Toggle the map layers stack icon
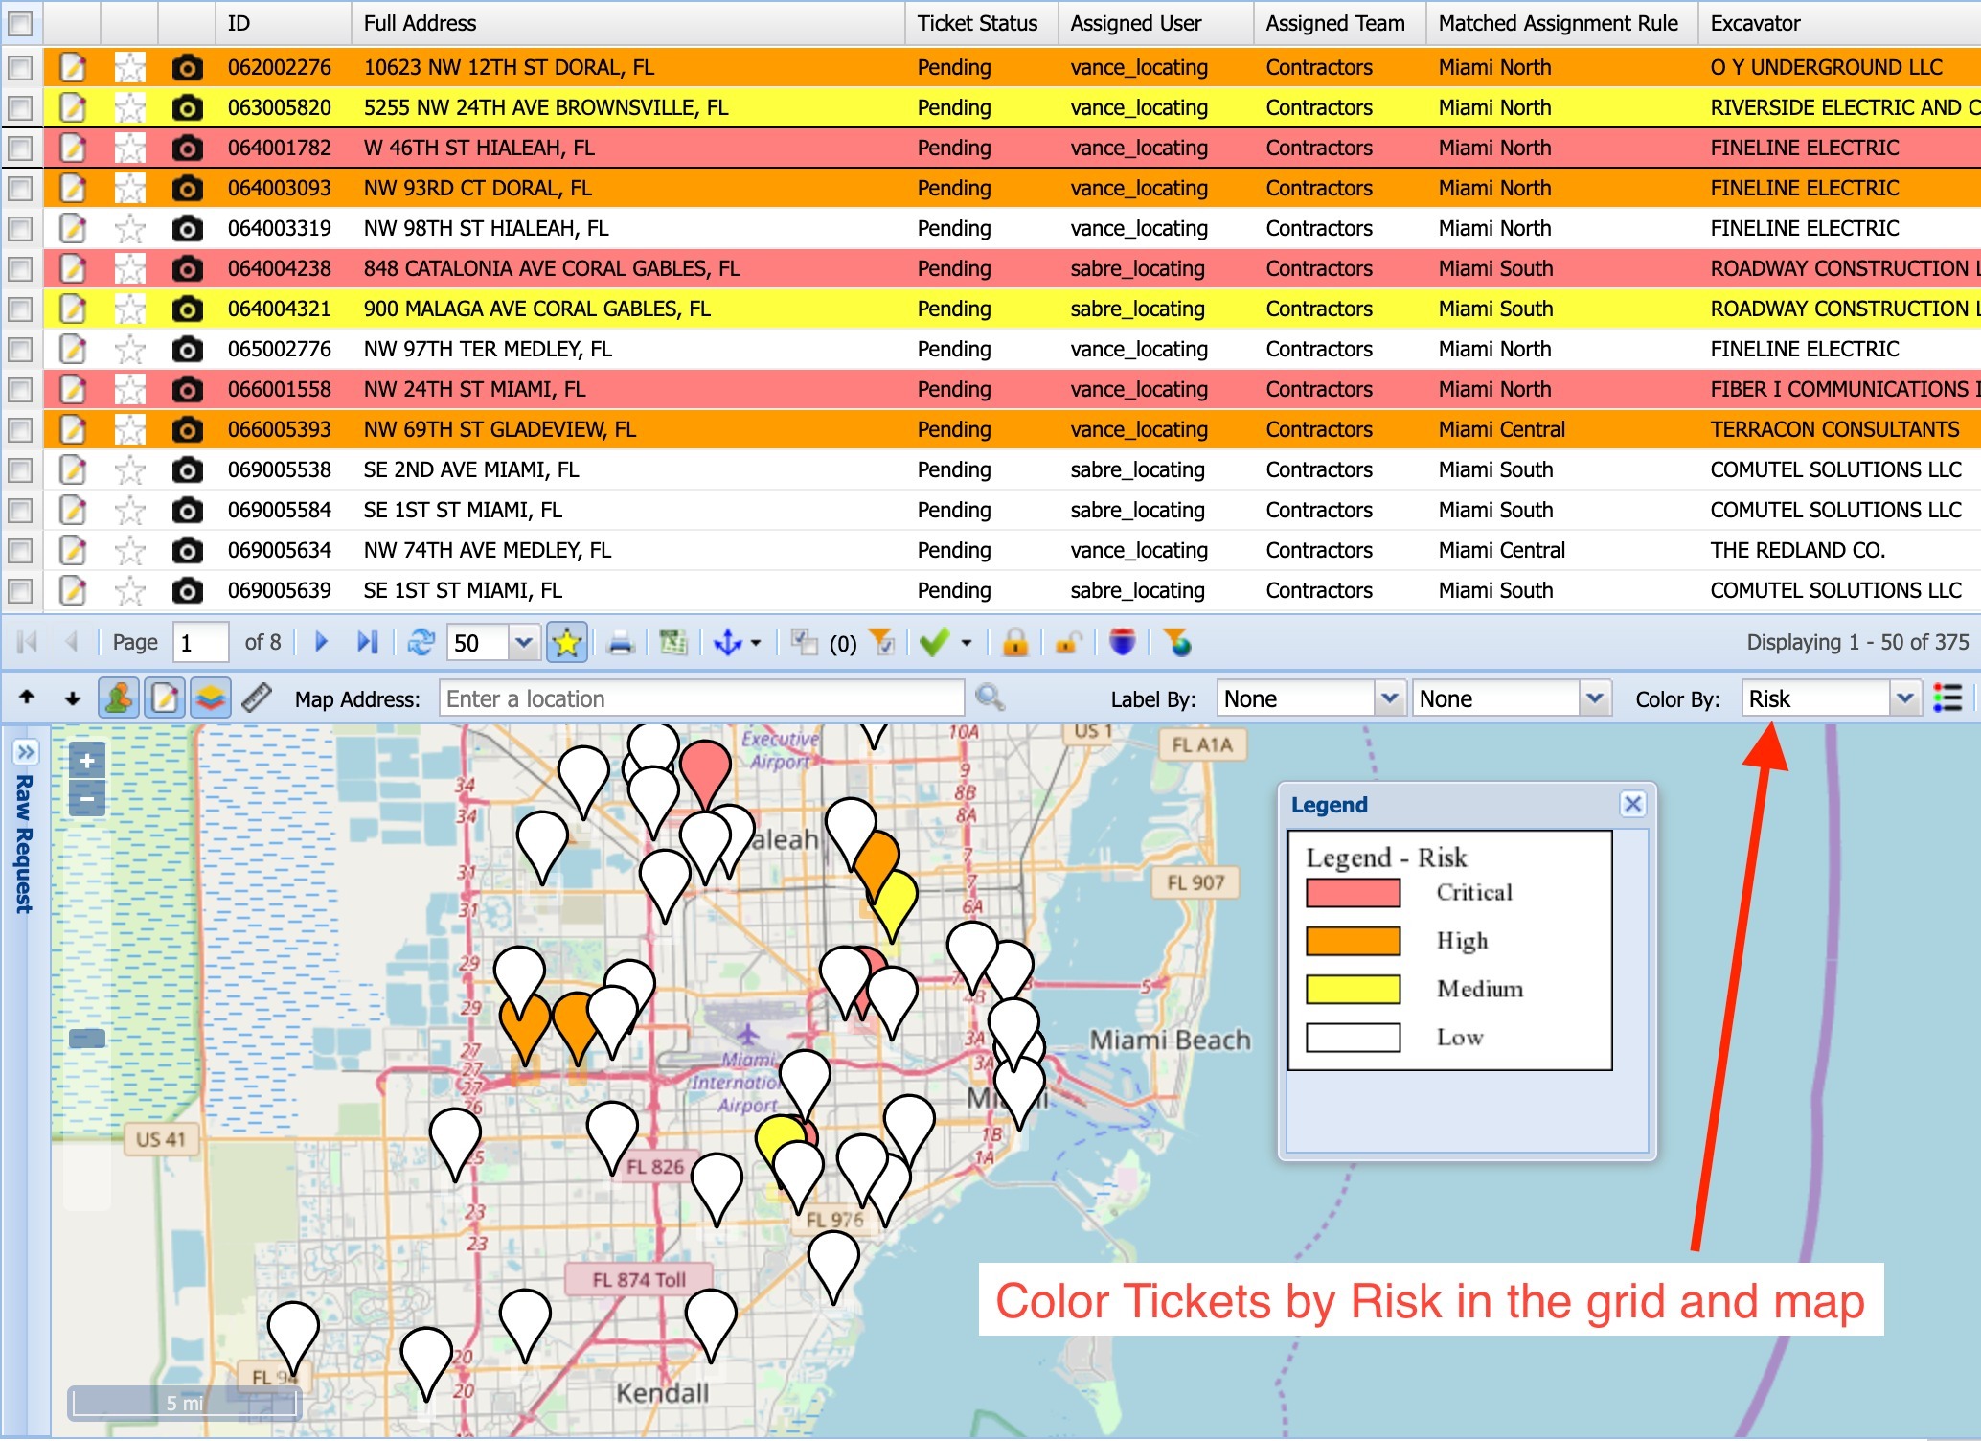 (x=211, y=698)
